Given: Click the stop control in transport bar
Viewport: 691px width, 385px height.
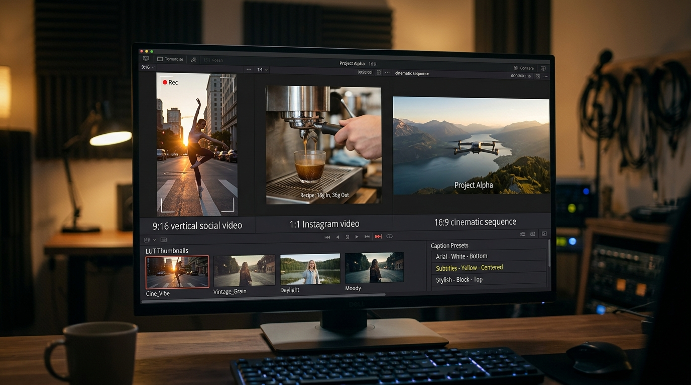Looking at the screenshot, I should tap(347, 237).
